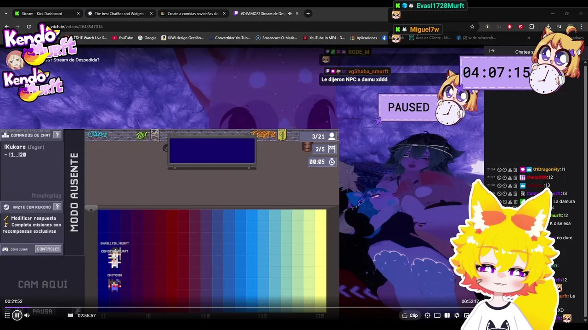The width and height of the screenshot is (588, 330).
Task: Open a new browser tab
Action: click(x=308, y=14)
